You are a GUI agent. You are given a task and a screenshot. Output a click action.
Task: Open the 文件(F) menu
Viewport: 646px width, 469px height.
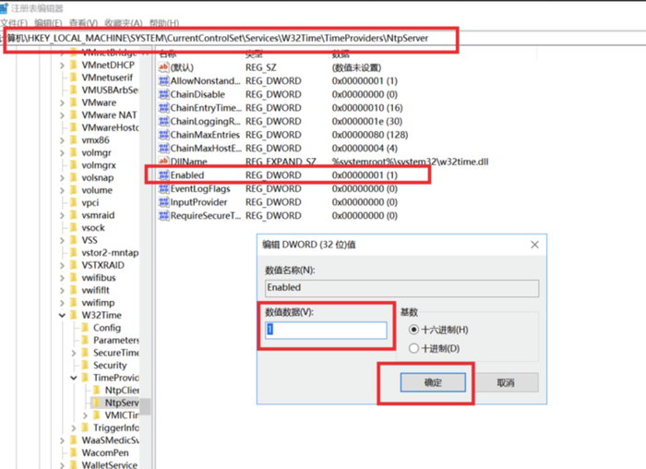tap(14, 23)
